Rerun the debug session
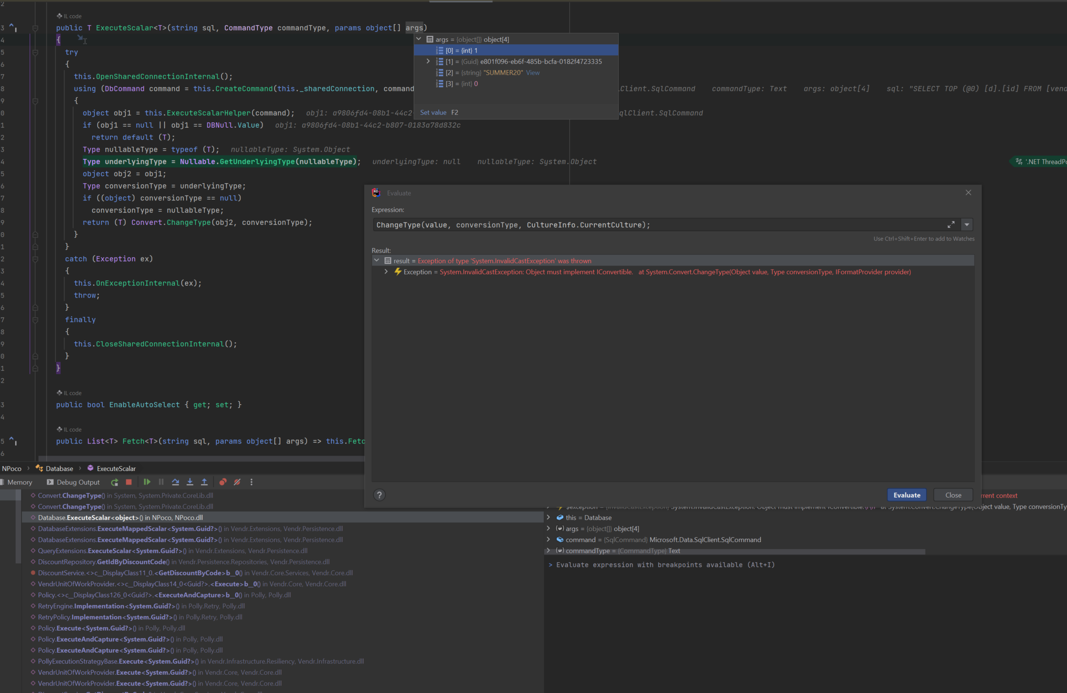Viewport: 1067px width, 693px height. coord(115,482)
